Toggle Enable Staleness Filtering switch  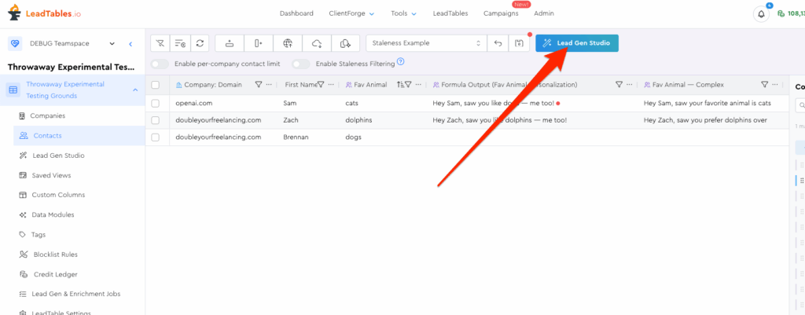300,64
